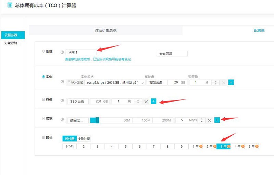Open the 配置单 tab

click(259, 30)
